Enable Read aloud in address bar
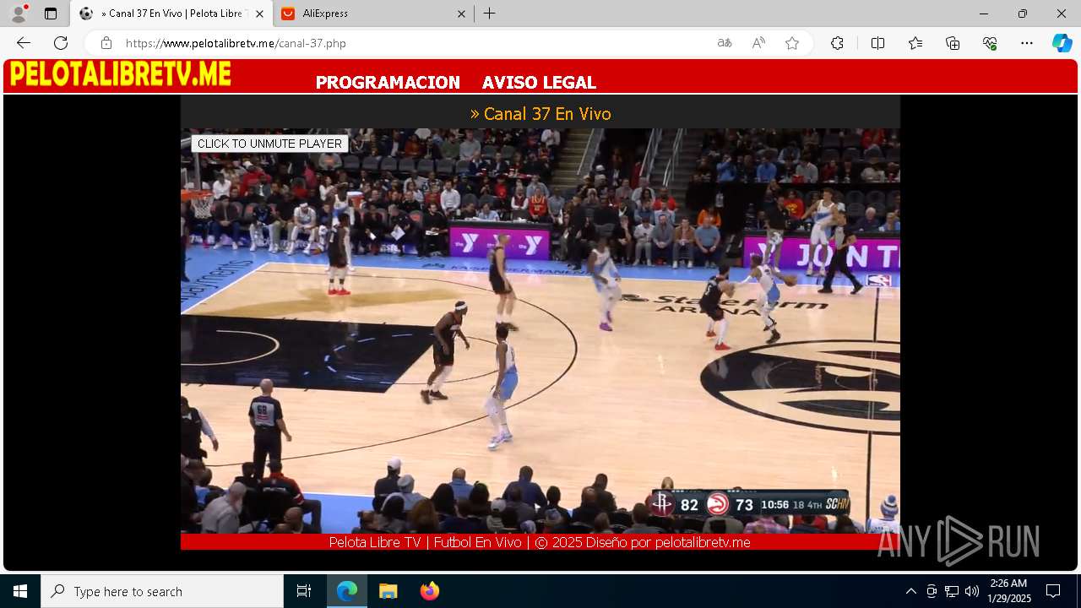Screen dimensions: 1081x608 click(x=758, y=43)
